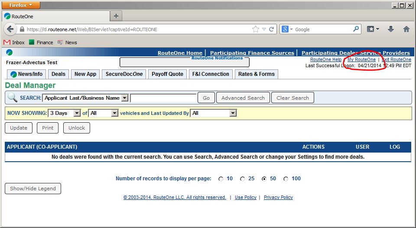Open the My RouteOne link

pyautogui.click(x=361, y=59)
